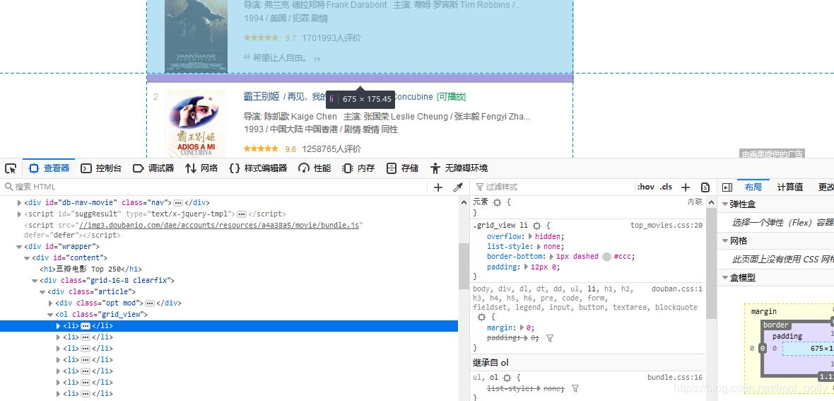
Task: Click ellipsis badge of opt mod div
Action: (x=149, y=303)
